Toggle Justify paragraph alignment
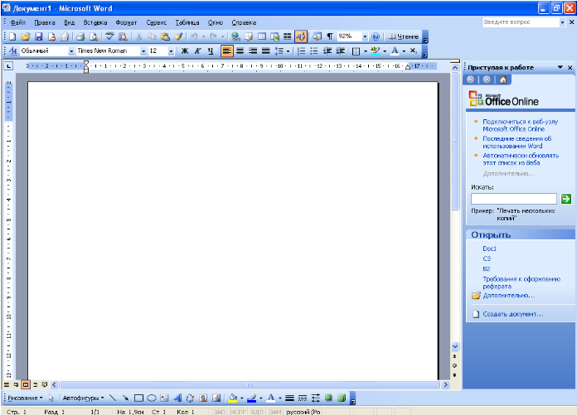The image size is (577, 415). (265, 51)
